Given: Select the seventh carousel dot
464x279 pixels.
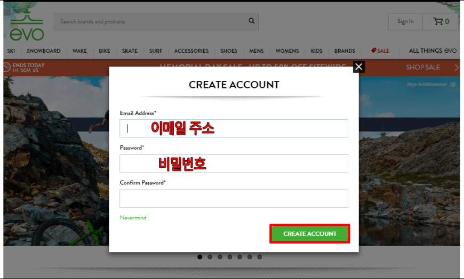Looking at the screenshot, I should click(260, 257).
